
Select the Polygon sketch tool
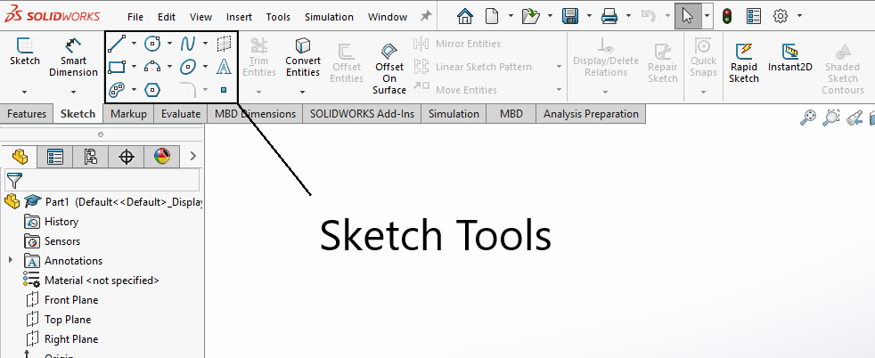(x=152, y=89)
